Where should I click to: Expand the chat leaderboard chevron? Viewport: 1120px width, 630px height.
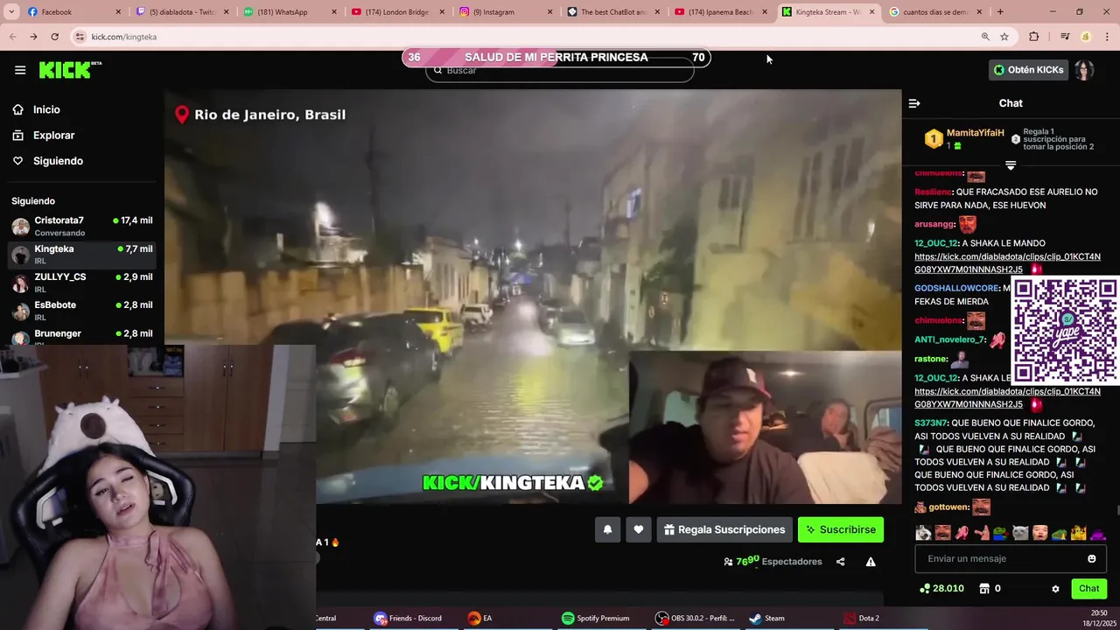pyautogui.click(x=1011, y=165)
